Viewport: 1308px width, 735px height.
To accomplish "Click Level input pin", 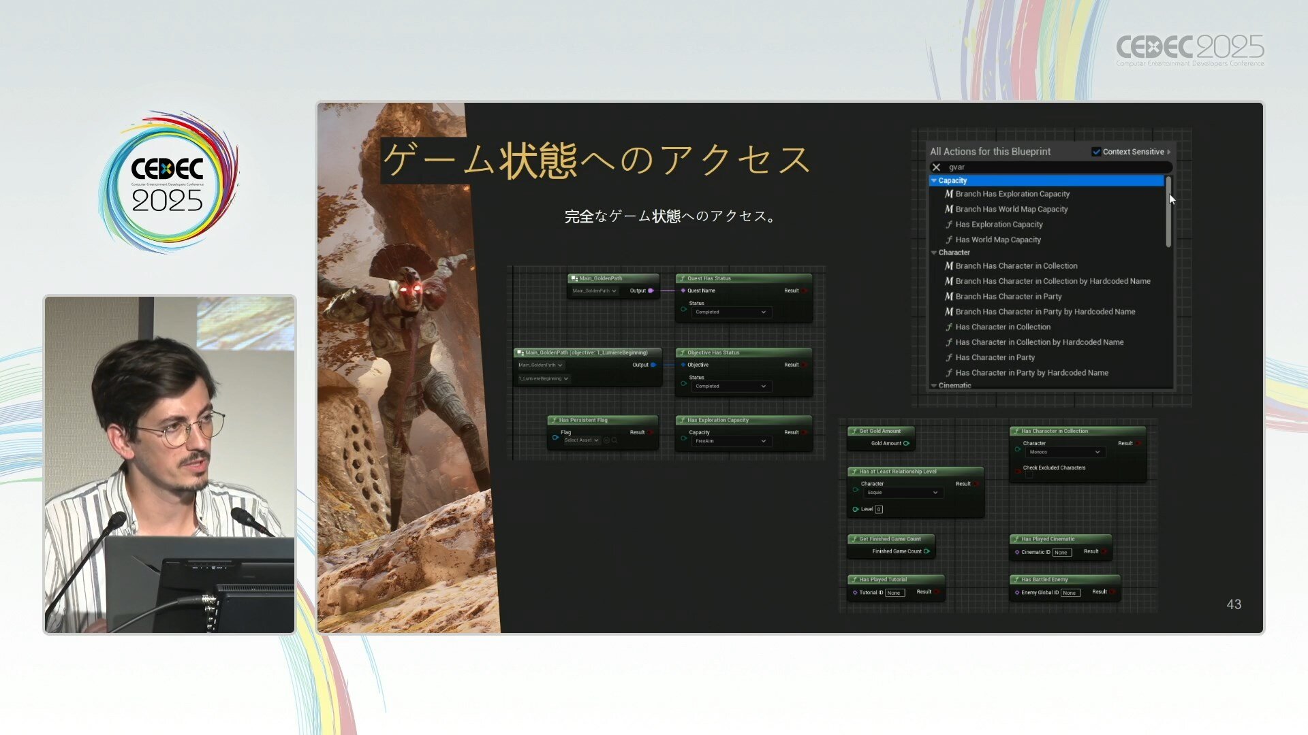I will point(855,510).
